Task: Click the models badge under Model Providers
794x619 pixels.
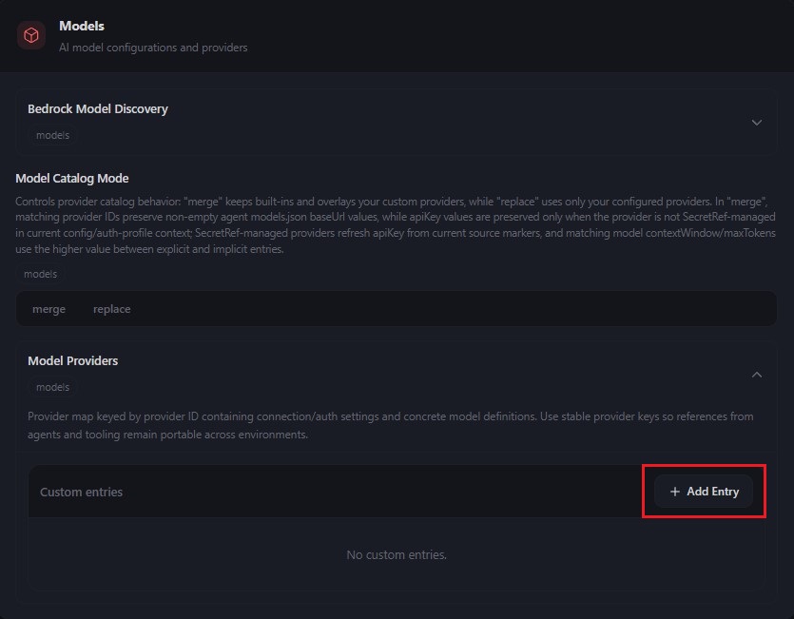Action: click(52, 387)
